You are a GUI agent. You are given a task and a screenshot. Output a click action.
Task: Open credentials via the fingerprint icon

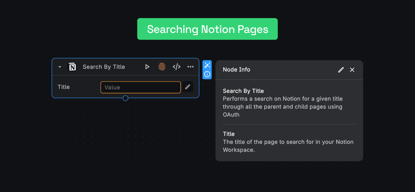(x=162, y=67)
